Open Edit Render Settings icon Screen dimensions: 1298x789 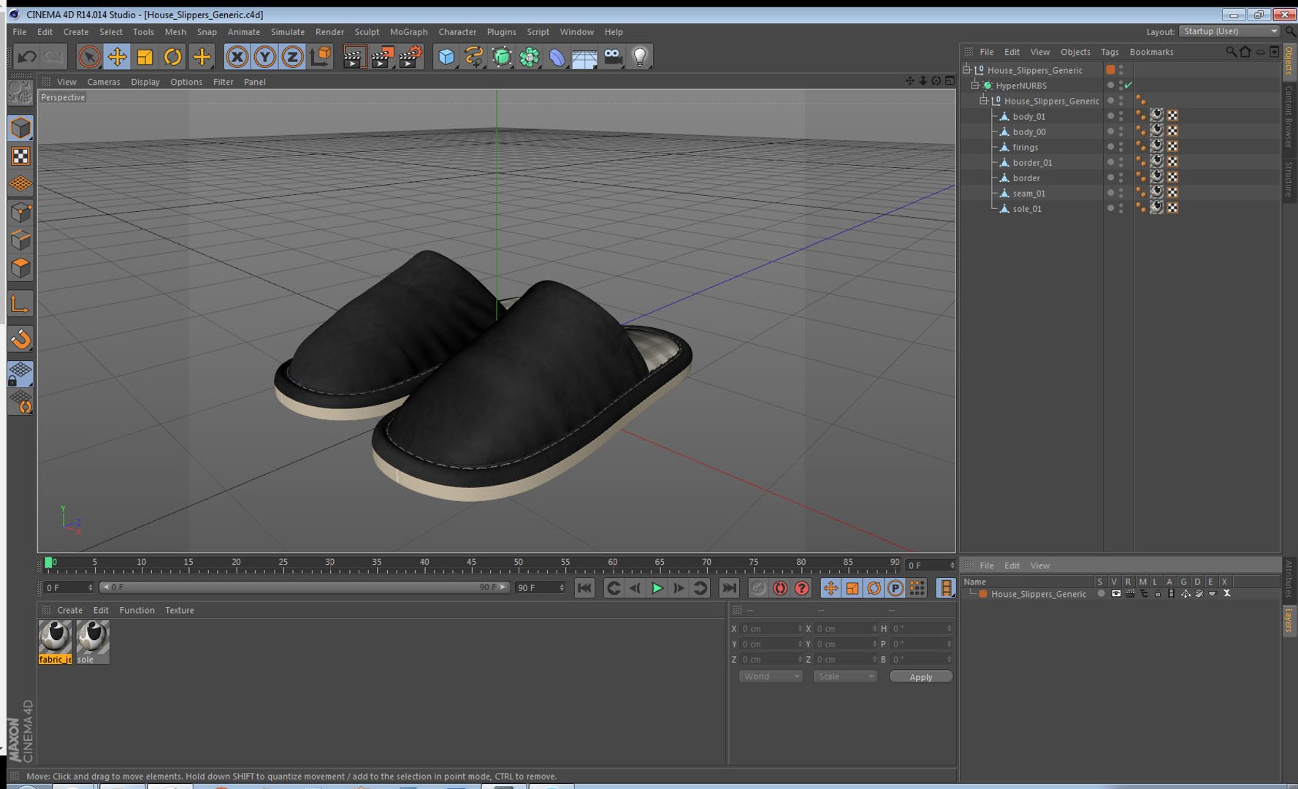(411, 56)
